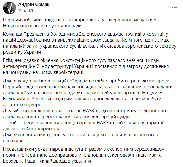Screen dimensions: 183x167
Task: Open Андрій Єрмак's profile picture
Action: tap(9, 8)
